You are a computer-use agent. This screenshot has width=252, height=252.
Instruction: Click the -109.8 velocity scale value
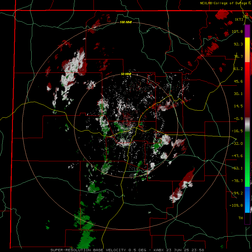click(x=236, y=206)
